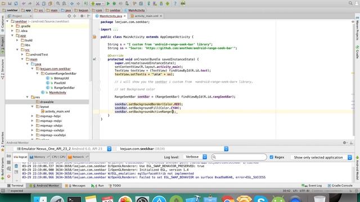Select BitmapUtil in project tree
The height and width of the screenshot is (202, 360).
(x=61, y=78)
